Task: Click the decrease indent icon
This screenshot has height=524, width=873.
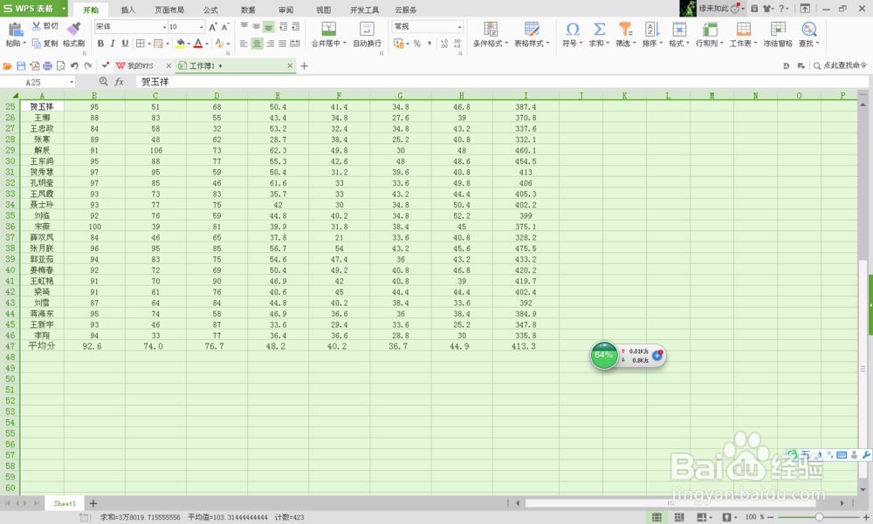Action: point(284,26)
